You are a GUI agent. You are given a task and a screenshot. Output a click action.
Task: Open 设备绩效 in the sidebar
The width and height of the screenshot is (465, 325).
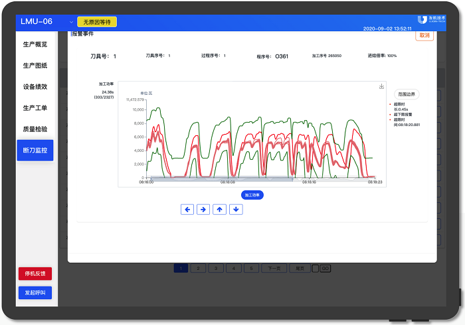(x=35, y=87)
